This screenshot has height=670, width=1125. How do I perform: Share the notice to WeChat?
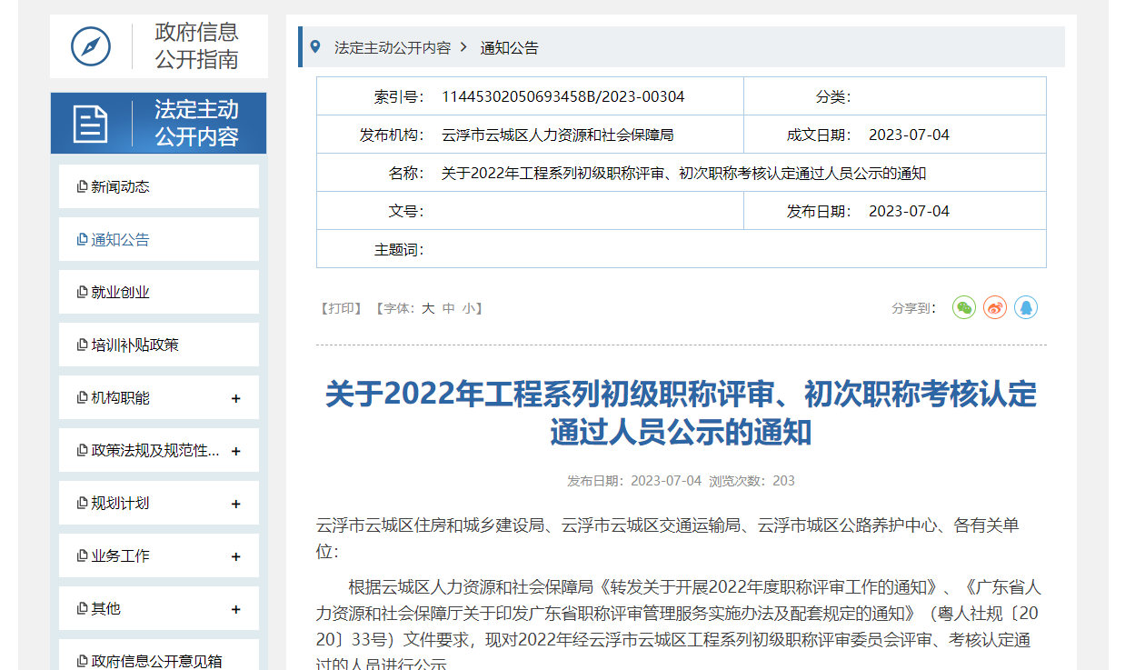coord(964,307)
